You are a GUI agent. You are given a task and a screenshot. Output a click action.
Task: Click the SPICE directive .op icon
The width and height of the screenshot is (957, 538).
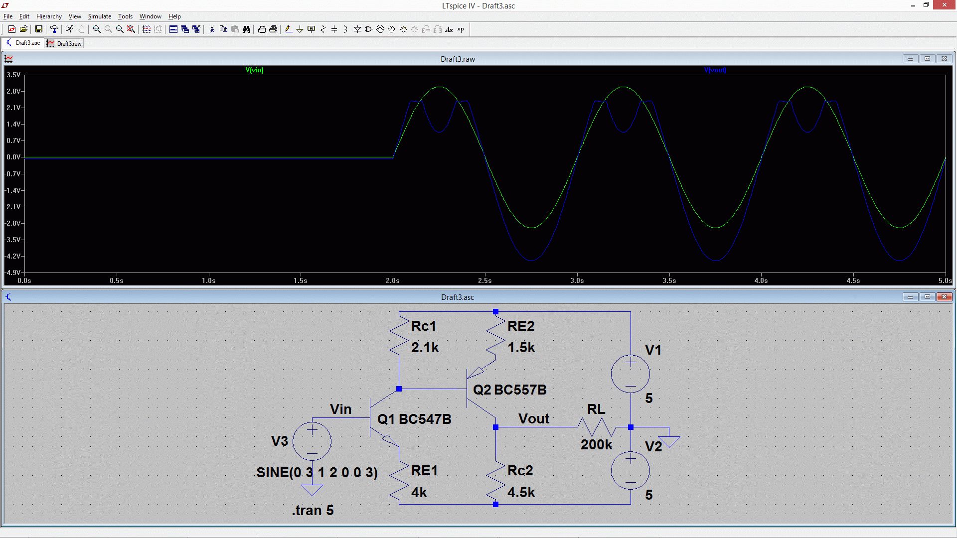pos(461,29)
